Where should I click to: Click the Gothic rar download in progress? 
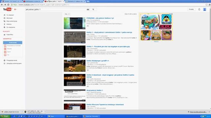pos(34,112)
